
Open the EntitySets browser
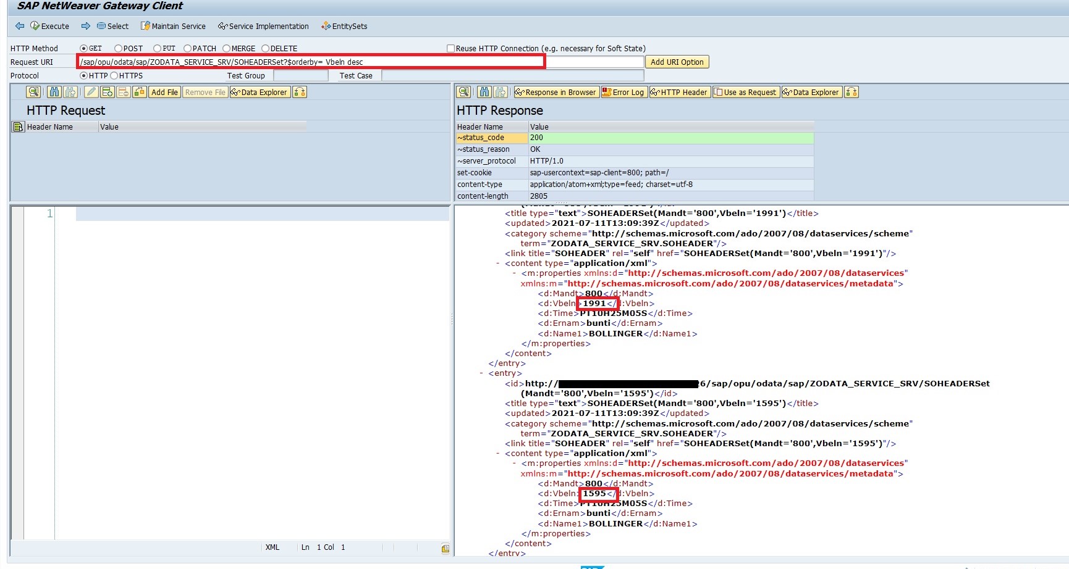click(x=344, y=26)
